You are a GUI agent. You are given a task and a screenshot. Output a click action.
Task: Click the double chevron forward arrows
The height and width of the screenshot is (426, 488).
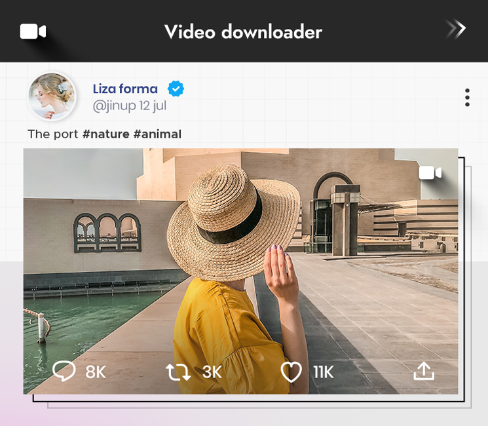(x=456, y=29)
